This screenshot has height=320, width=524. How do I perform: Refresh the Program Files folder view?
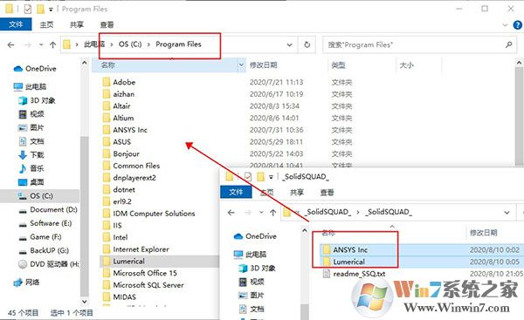[307, 44]
